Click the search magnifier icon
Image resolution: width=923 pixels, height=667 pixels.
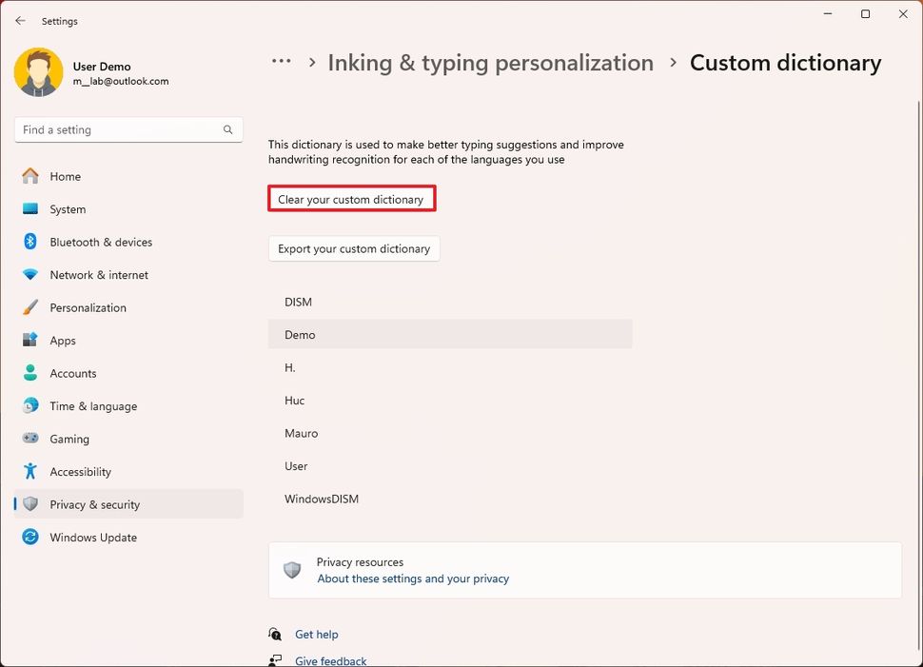pyautogui.click(x=228, y=129)
